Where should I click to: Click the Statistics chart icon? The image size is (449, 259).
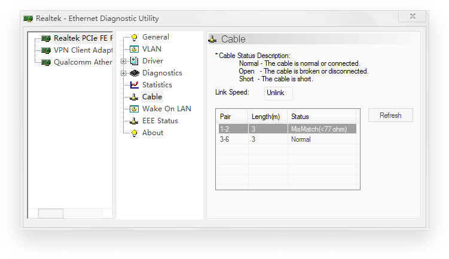[134, 85]
